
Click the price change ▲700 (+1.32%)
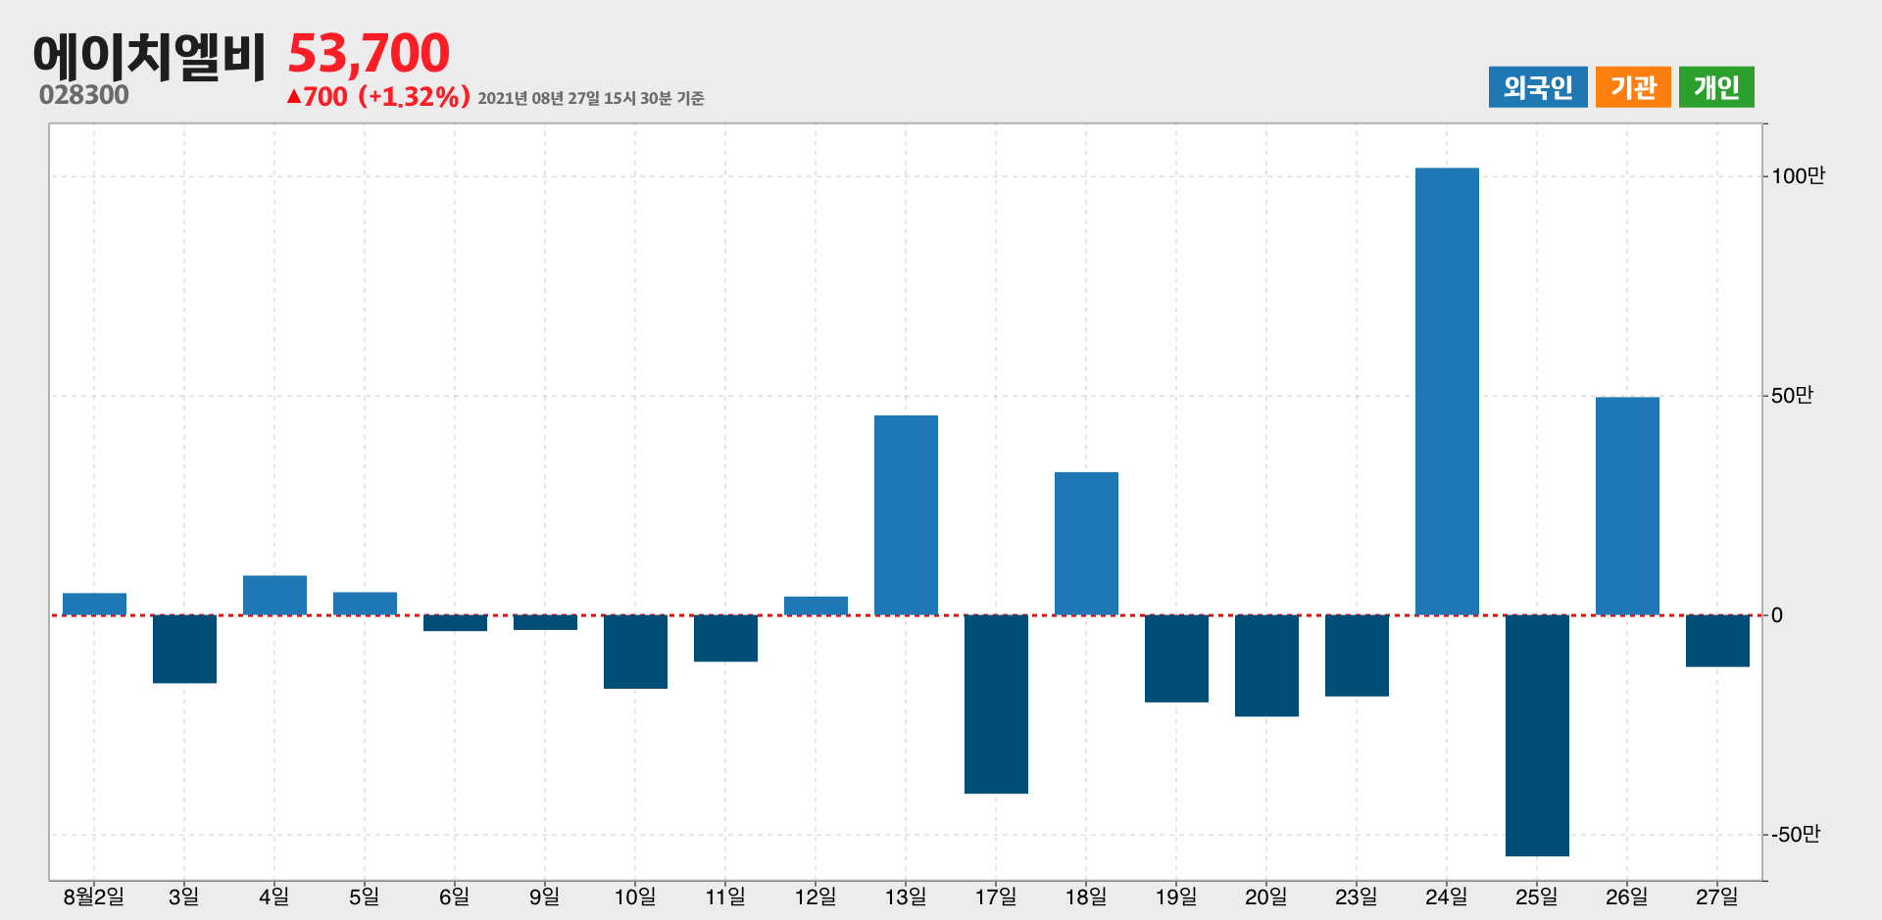tap(378, 97)
